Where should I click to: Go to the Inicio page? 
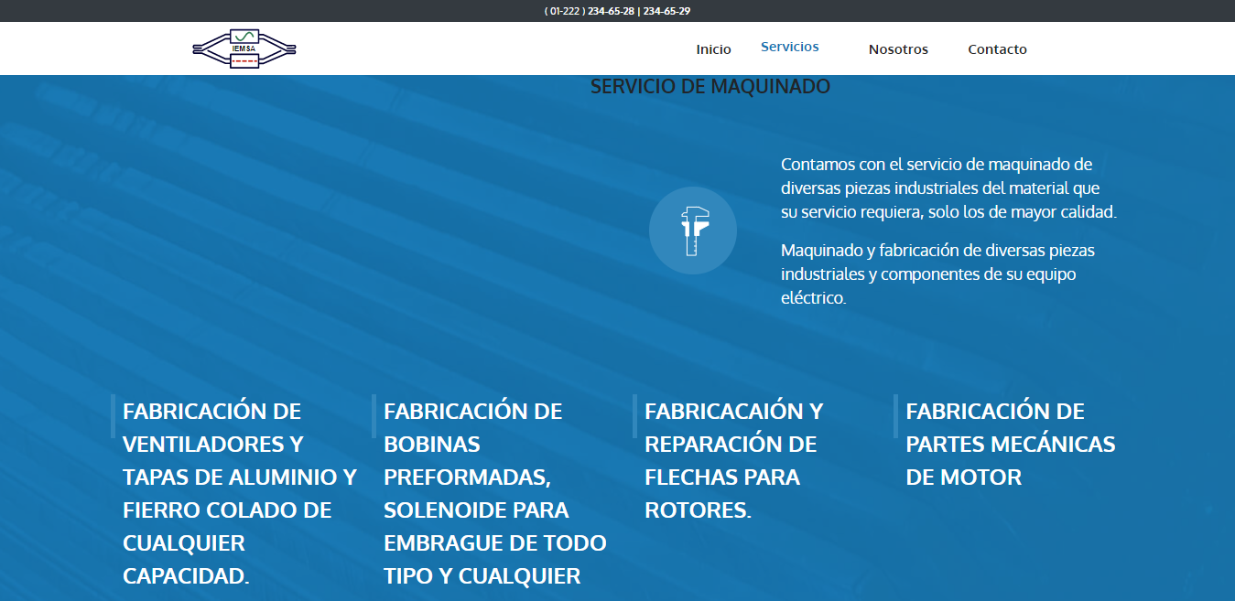pyautogui.click(x=713, y=49)
